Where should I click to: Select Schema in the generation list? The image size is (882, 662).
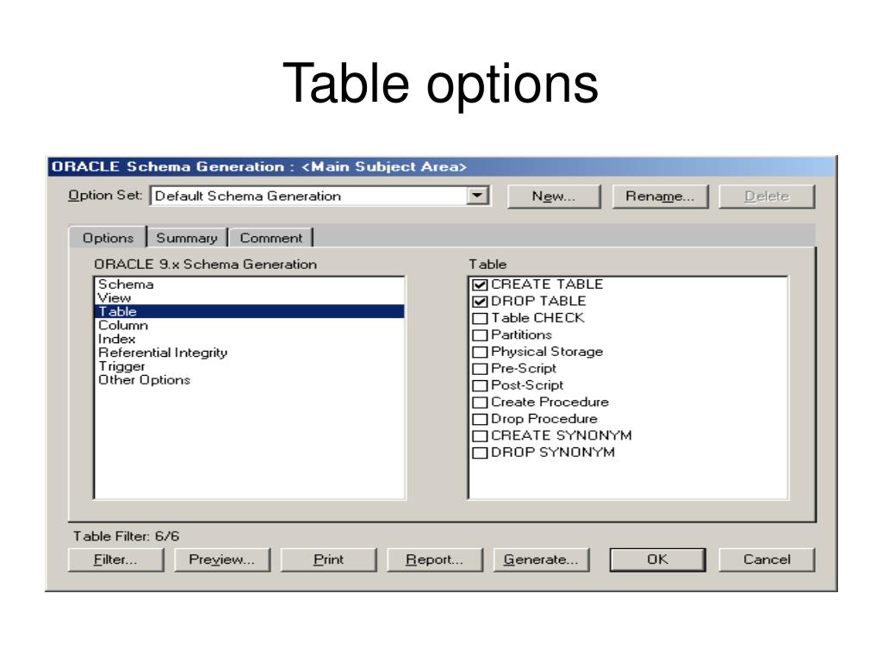click(x=249, y=284)
